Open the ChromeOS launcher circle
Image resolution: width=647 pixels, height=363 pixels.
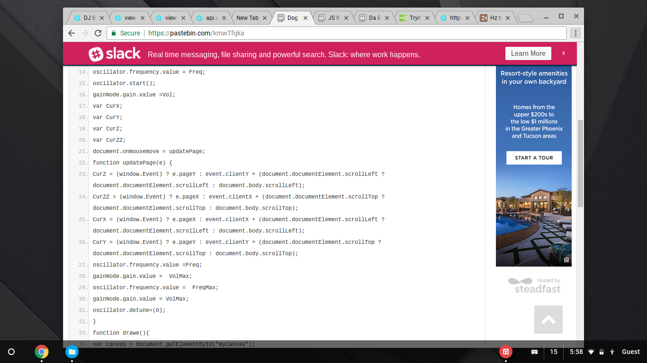point(12,352)
